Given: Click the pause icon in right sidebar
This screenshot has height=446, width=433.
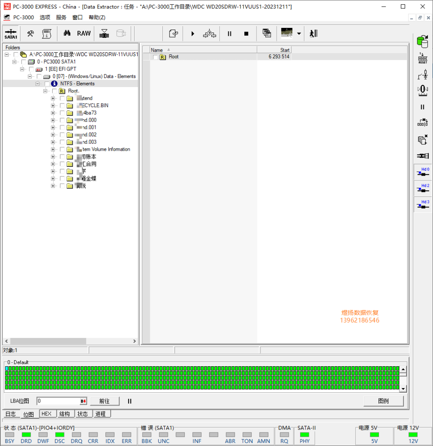Looking at the screenshot, I should tap(423, 107).
